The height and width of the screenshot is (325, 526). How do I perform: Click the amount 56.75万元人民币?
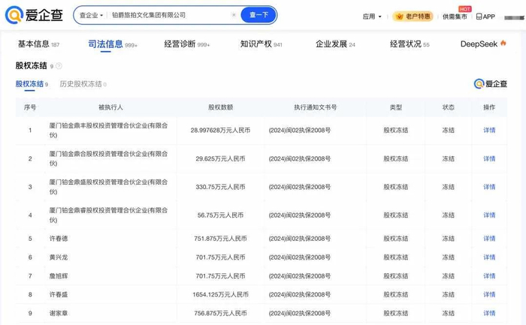pyautogui.click(x=220, y=215)
